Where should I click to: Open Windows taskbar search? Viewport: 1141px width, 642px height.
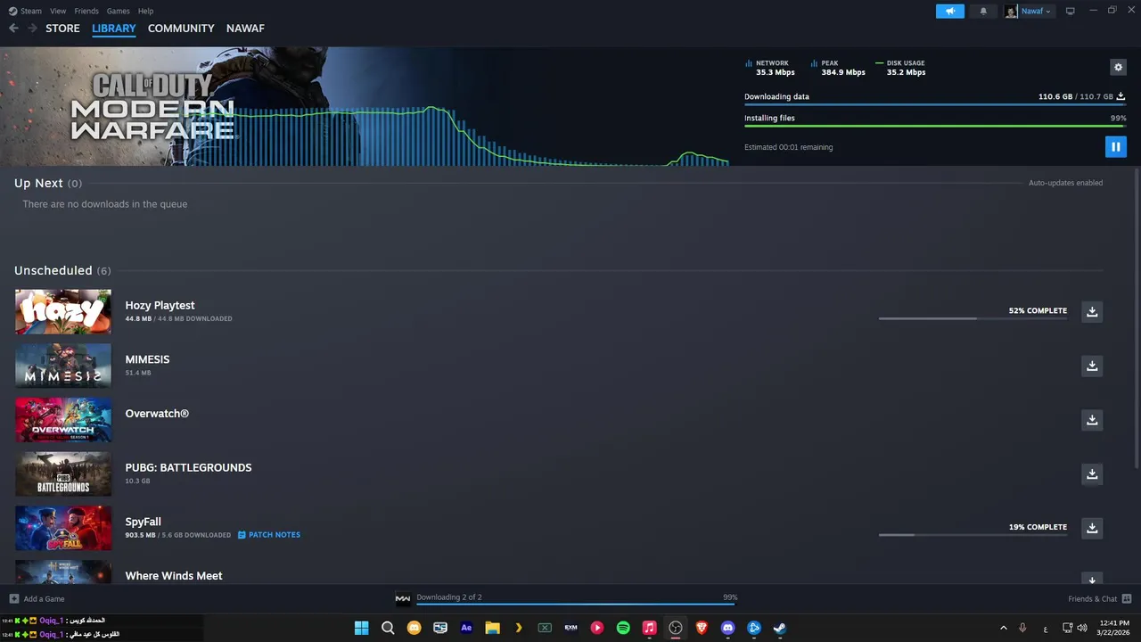tap(388, 628)
